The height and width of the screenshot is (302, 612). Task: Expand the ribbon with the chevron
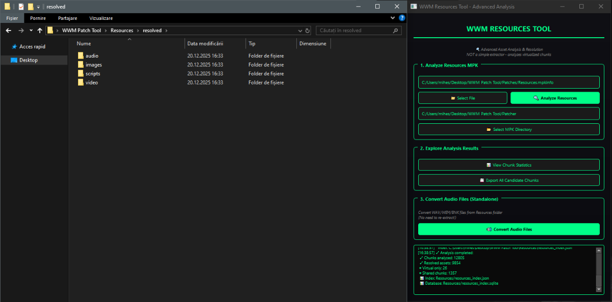pos(393,18)
